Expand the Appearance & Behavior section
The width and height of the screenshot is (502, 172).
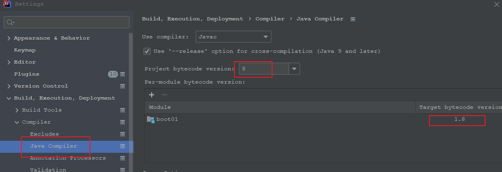click(x=9, y=38)
